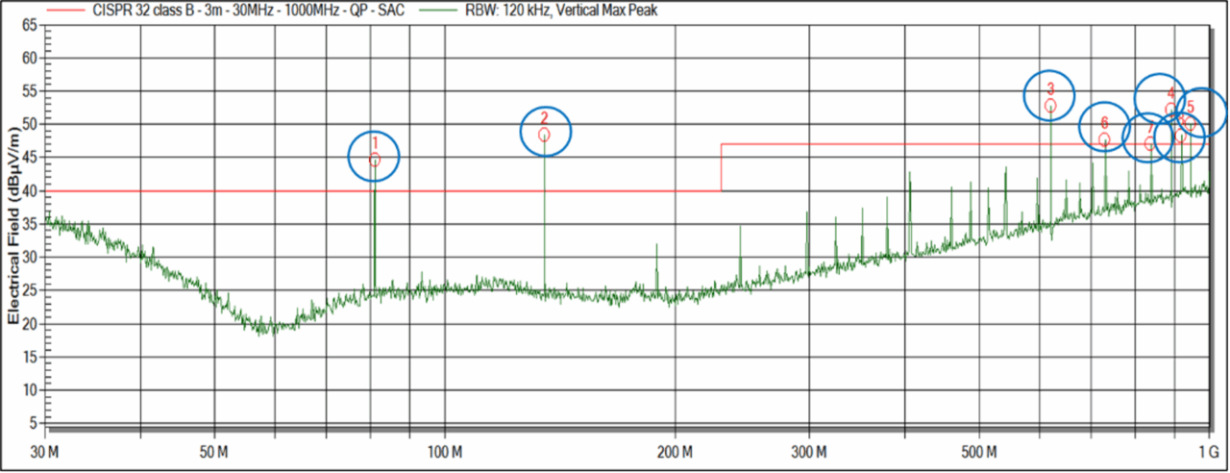Click peak marker 3 near 600 MHz
This screenshot has height=473, width=1230.
1050,106
